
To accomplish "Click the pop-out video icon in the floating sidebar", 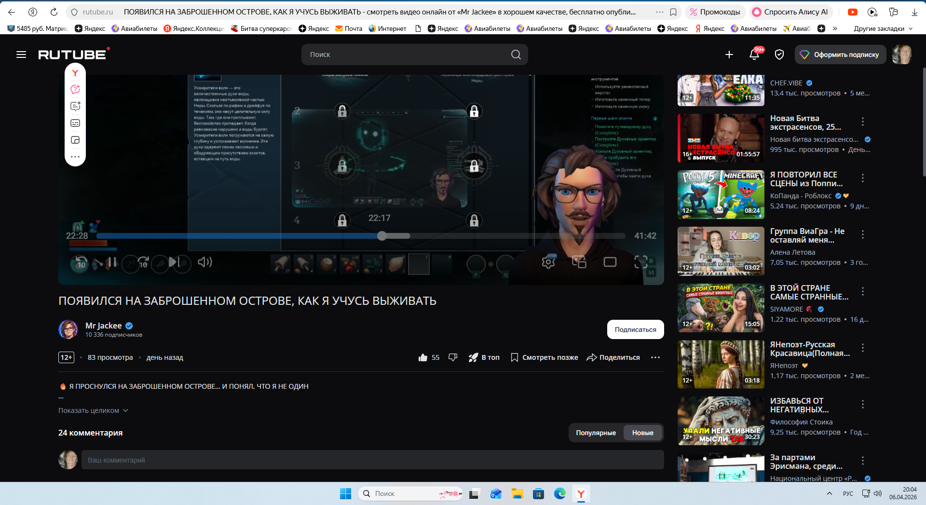I will pyautogui.click(x=75, y=140).
